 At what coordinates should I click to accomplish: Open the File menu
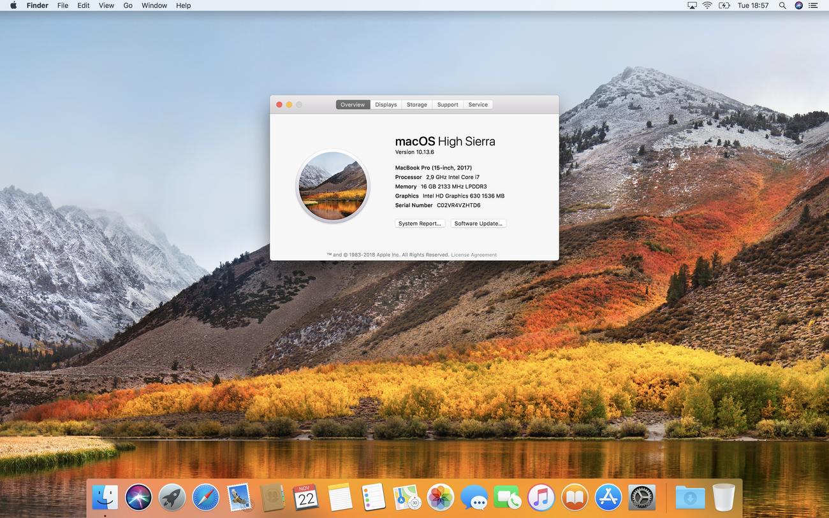coord(62,5)
